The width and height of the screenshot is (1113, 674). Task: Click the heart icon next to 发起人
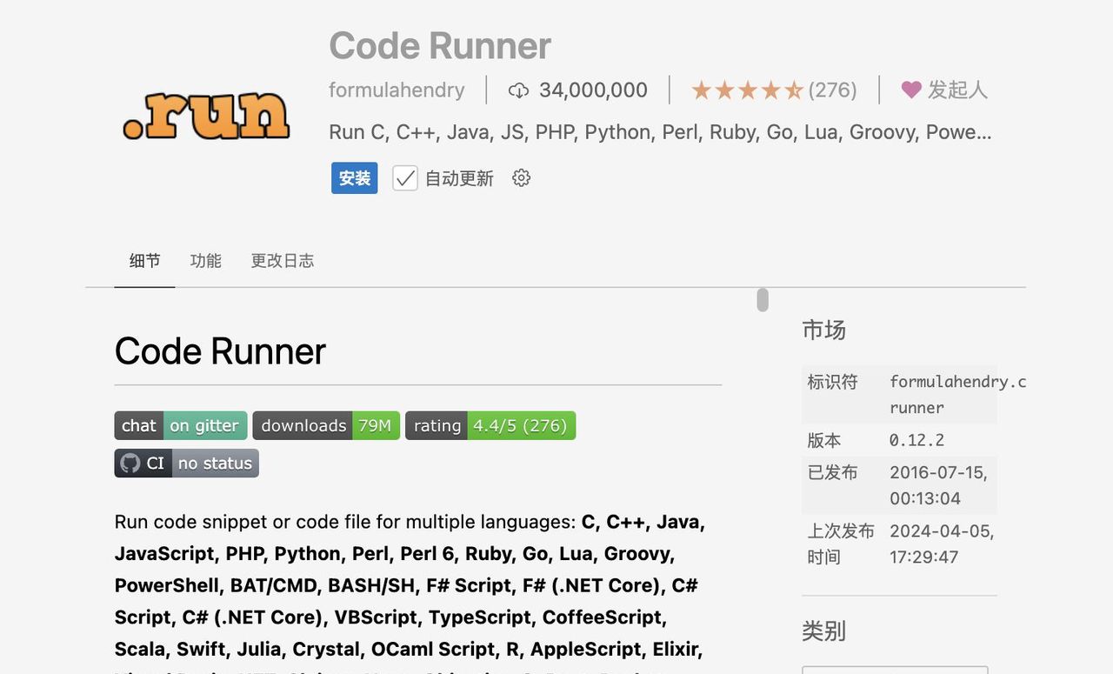(910, 90)
